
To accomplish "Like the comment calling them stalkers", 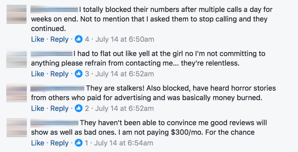I will coord(38,108).
